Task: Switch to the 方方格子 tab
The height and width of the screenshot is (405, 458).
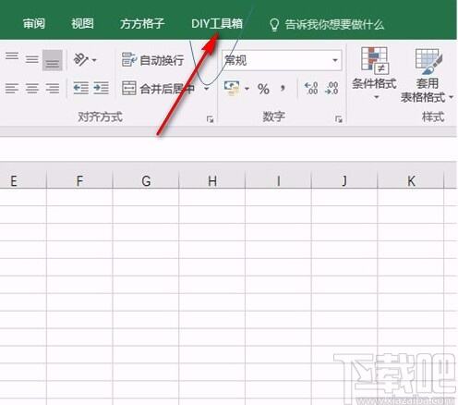Action: [142, 24]
